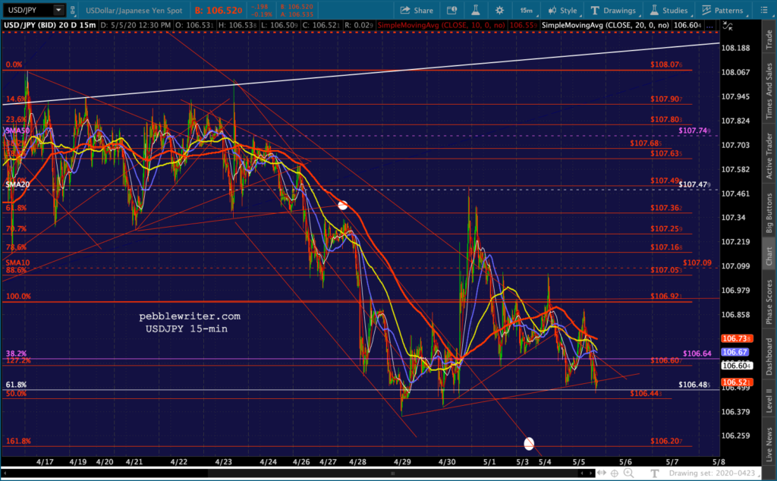Click the white 106.60 price bubble
The image size is (777, 481).
click(x=736, y=366)
